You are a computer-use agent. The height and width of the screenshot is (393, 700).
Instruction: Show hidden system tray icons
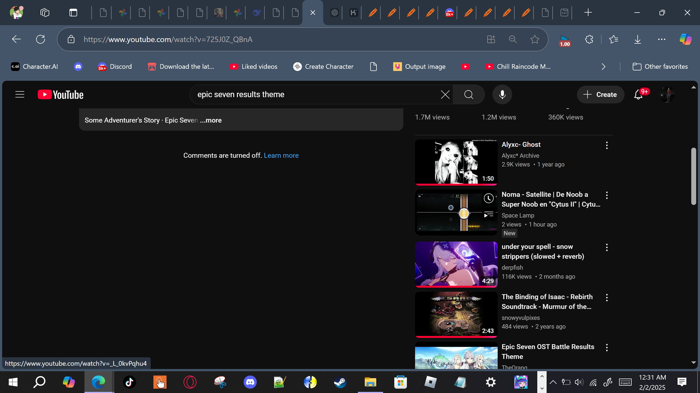point(553,382)
